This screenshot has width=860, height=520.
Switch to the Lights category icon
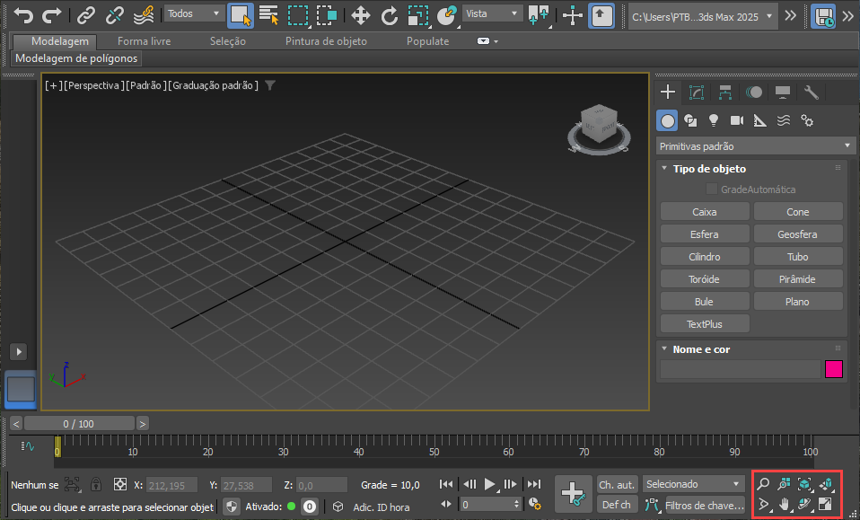714,120
